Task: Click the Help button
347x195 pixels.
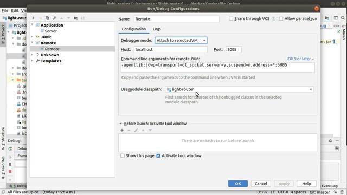Action: click(306, 184)
